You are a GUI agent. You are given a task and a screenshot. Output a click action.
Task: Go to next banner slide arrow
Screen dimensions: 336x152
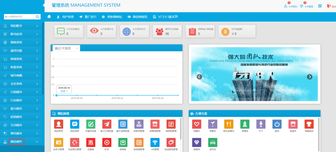(x=309, y=77)
